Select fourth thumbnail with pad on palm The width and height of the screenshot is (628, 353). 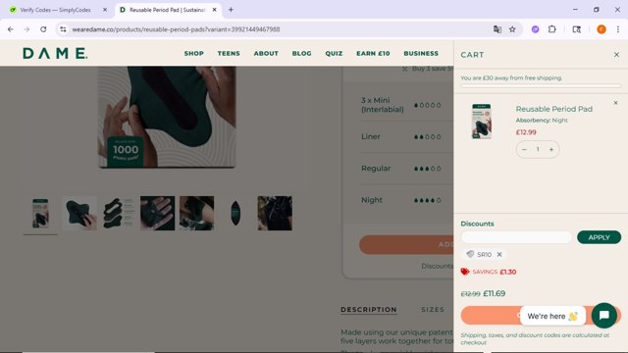[x=157, y=214]
